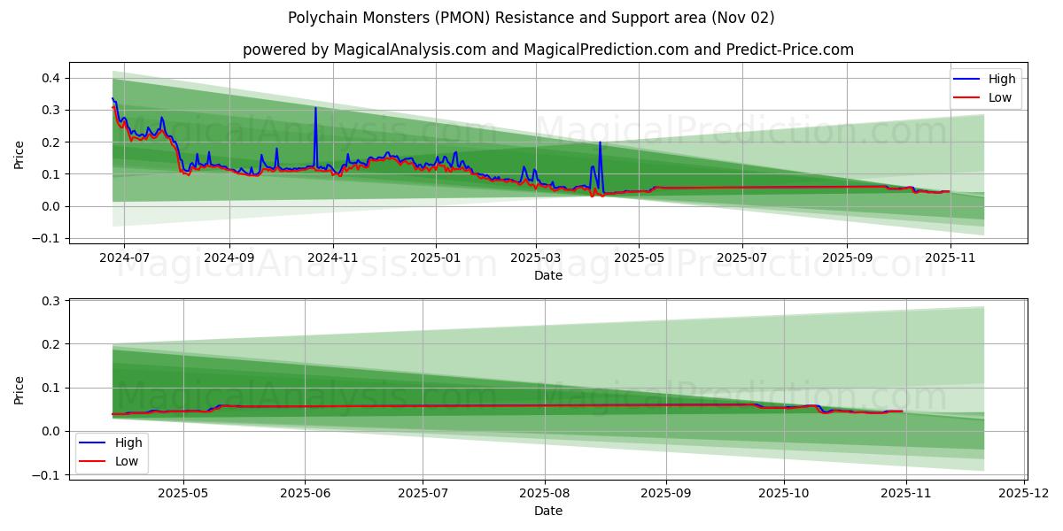Click the '2025-05' label on top chart axis
Screen dimensions: 1063x531
(639, 258)
